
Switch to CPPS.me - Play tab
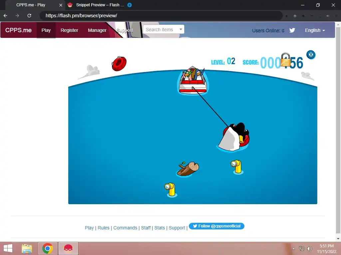coord(31,5)
